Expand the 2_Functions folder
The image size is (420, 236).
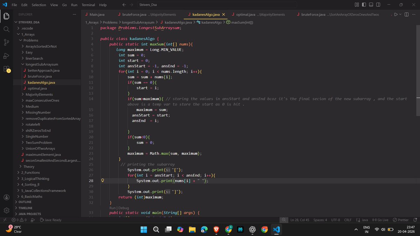pyautogui.click(x=47, y=172)
